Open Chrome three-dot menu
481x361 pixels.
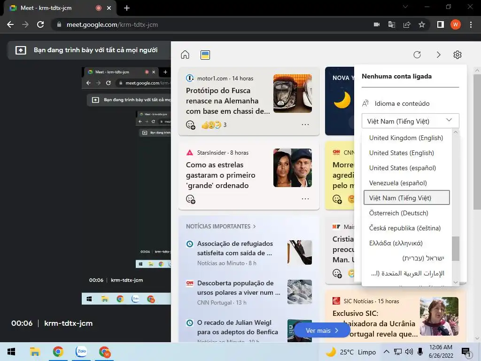point(471,24)
